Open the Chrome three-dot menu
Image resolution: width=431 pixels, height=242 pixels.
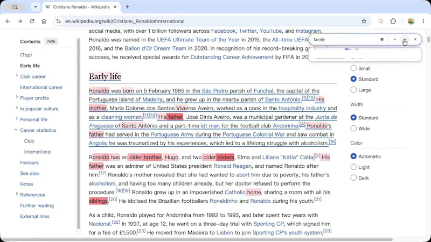click(423, 21)
